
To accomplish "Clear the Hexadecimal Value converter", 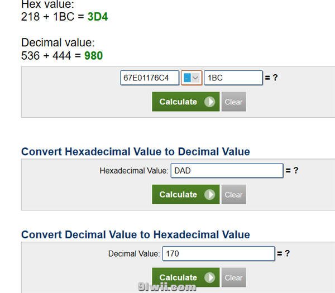I will point(234,194).
